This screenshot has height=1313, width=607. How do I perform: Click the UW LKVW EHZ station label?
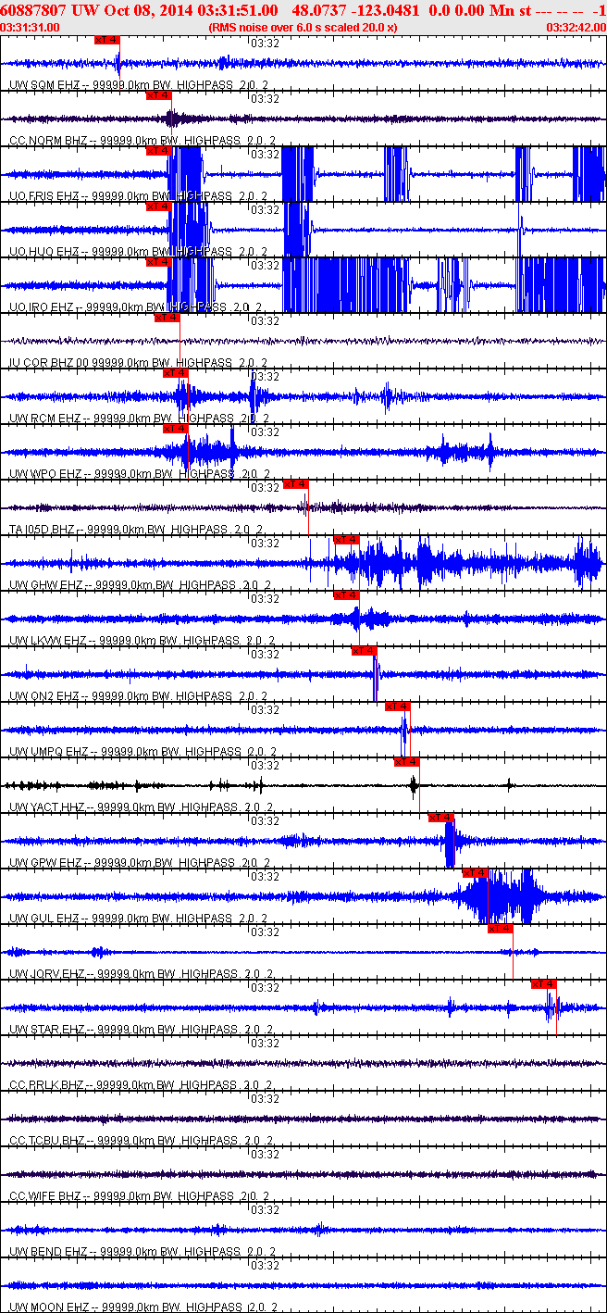click(x=48, y=640)
